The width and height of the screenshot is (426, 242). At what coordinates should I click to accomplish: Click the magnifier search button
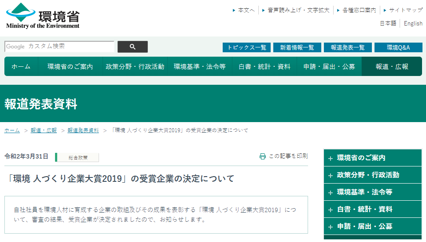pos(132,47)
